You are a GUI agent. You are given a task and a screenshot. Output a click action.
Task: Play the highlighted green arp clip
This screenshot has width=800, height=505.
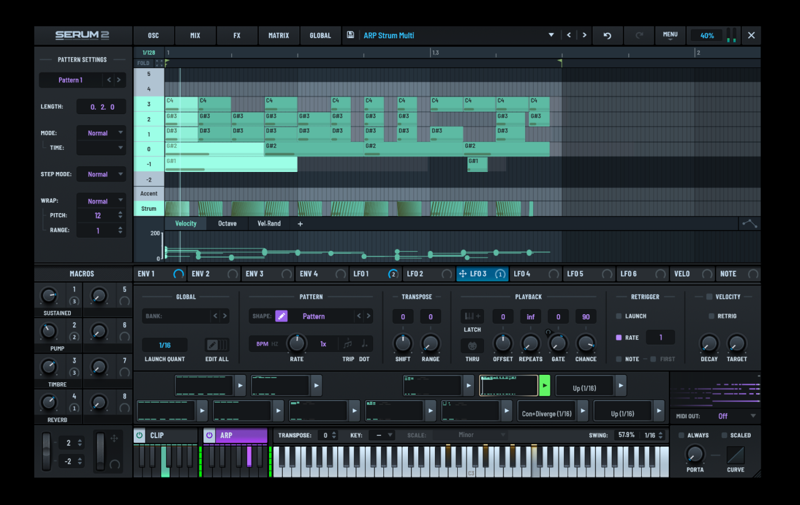545,386
